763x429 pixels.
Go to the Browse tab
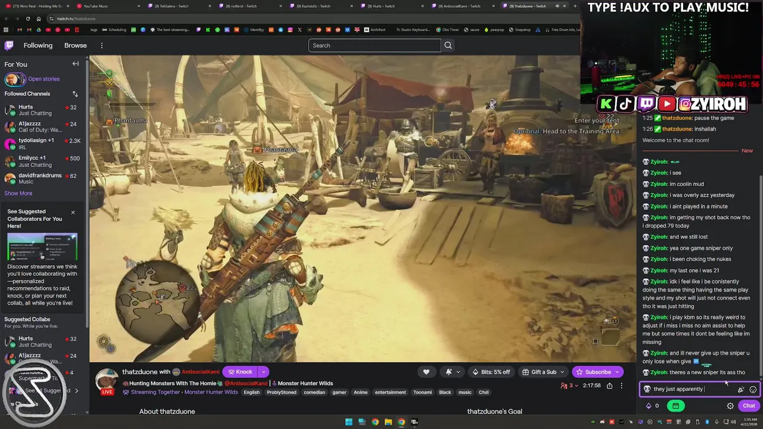point(75,45)
